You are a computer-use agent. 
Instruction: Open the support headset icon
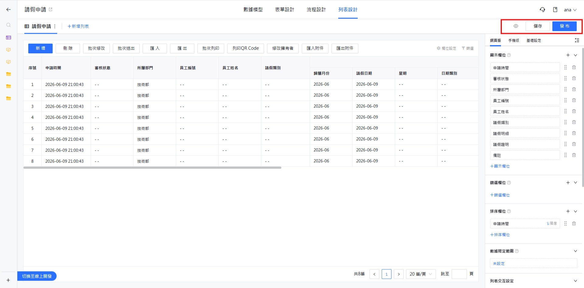click(x=542, y=10)
